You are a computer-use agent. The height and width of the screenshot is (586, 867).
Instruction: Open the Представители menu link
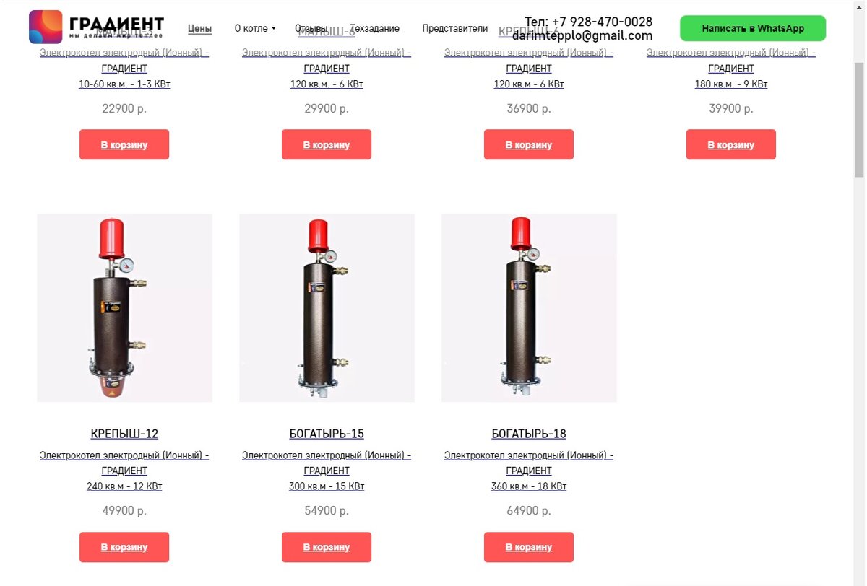coord(455,29)
